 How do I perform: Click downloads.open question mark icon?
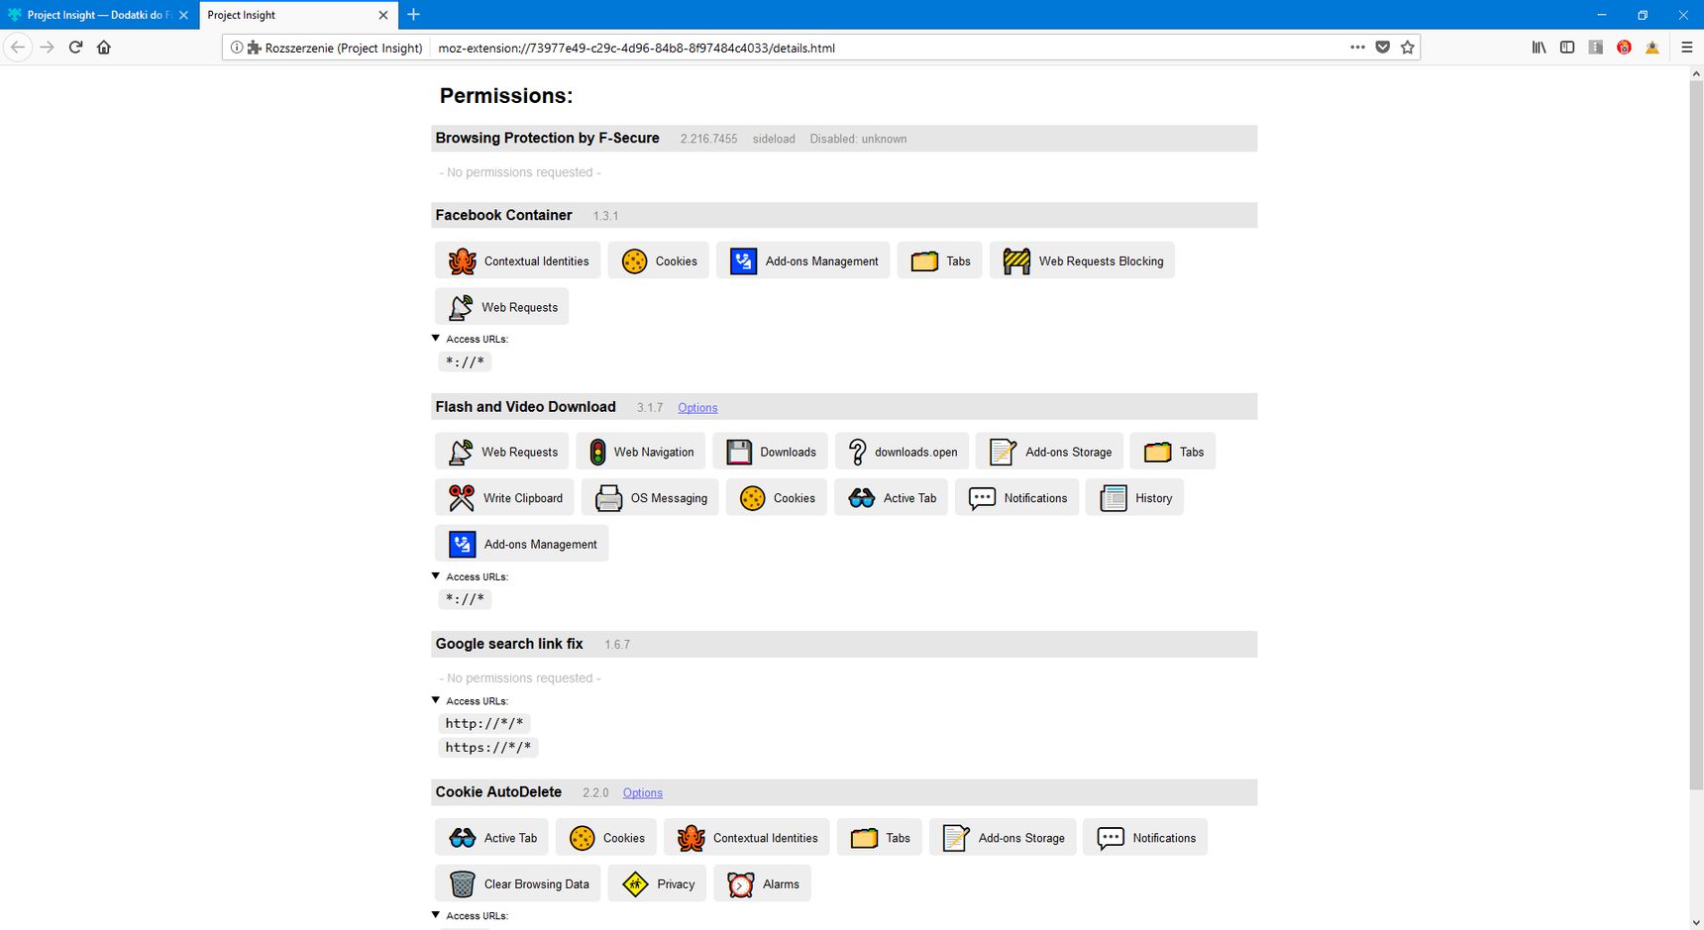[x=858, y=452]
